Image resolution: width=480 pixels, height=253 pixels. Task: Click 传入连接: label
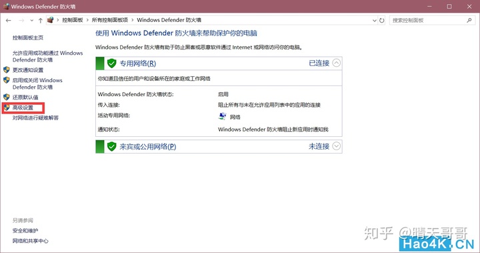tap(109, 105)
